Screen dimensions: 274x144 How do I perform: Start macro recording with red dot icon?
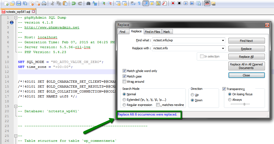pyautogui.click(x=173, y=3)
